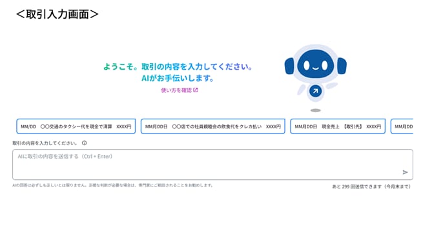Choose the partially visible fourth example chip

(402, 126)
